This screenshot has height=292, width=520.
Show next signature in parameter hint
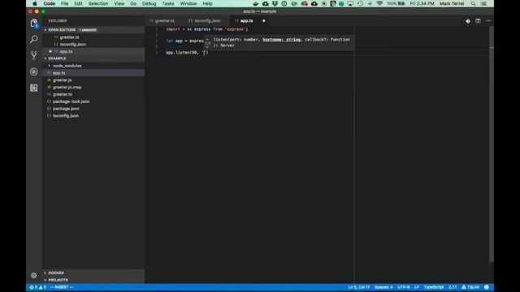[208, 47]
